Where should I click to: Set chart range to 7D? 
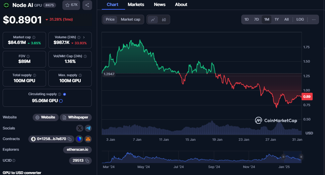[256, 19]
